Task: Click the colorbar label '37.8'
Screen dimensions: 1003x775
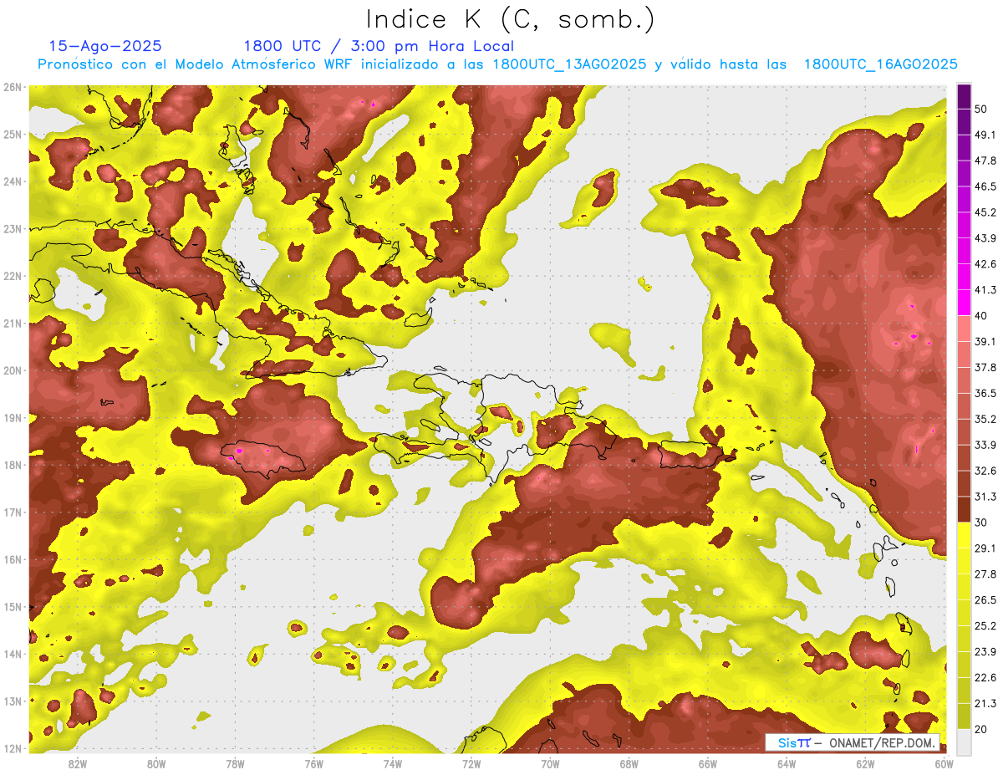Action: point(985,368)
